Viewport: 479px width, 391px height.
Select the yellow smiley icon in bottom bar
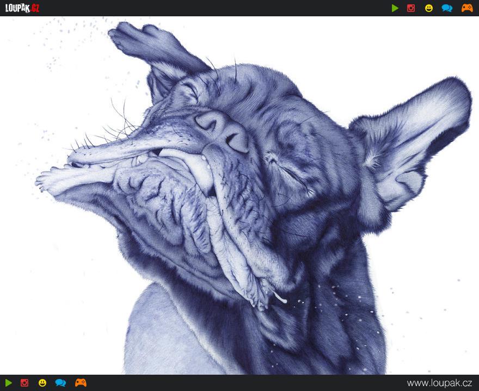tap(42, 383)
